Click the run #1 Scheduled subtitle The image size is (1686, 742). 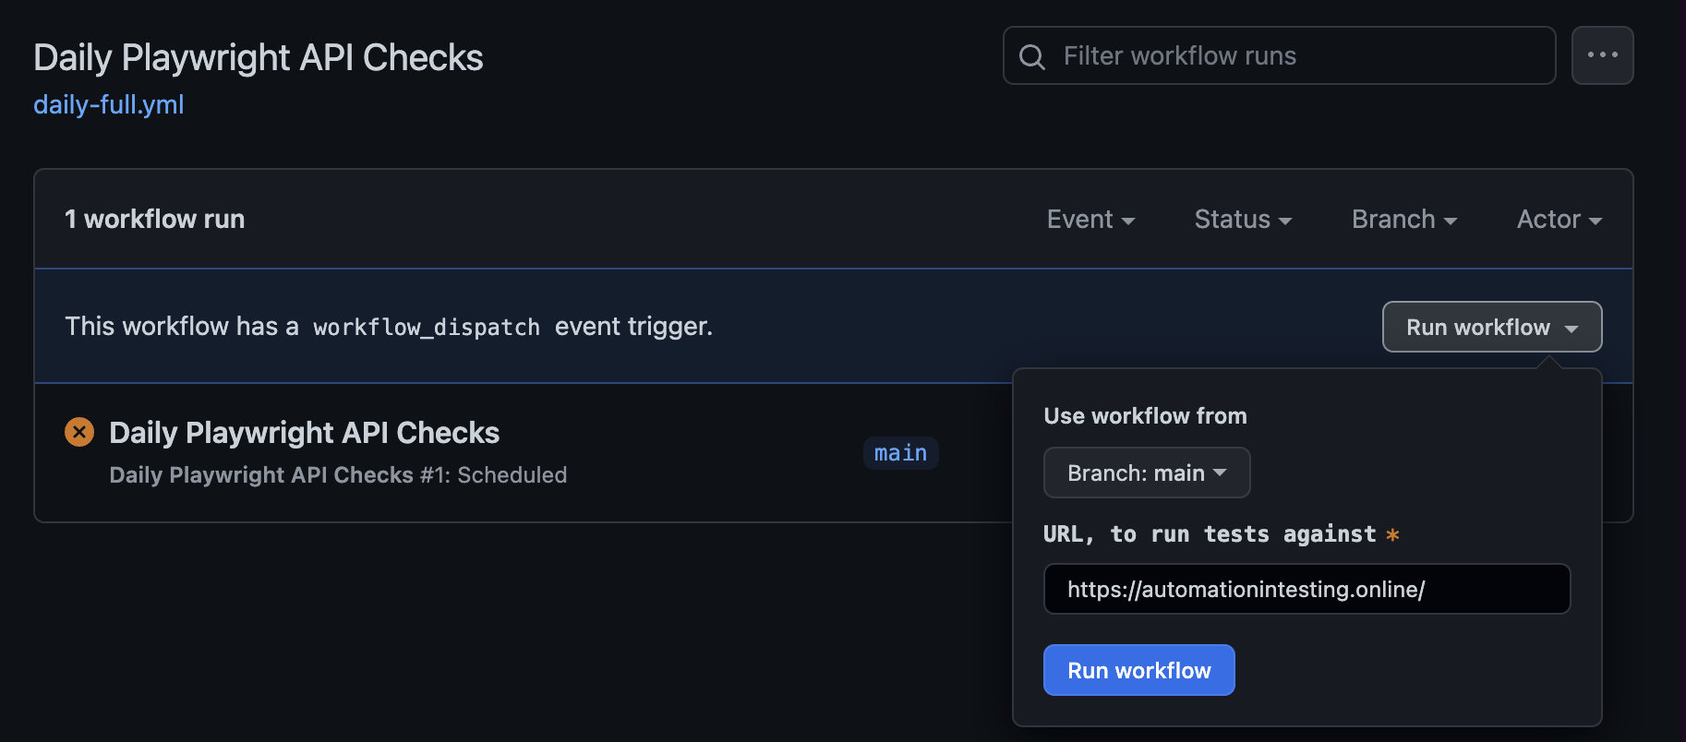click(x=338, y=475)
